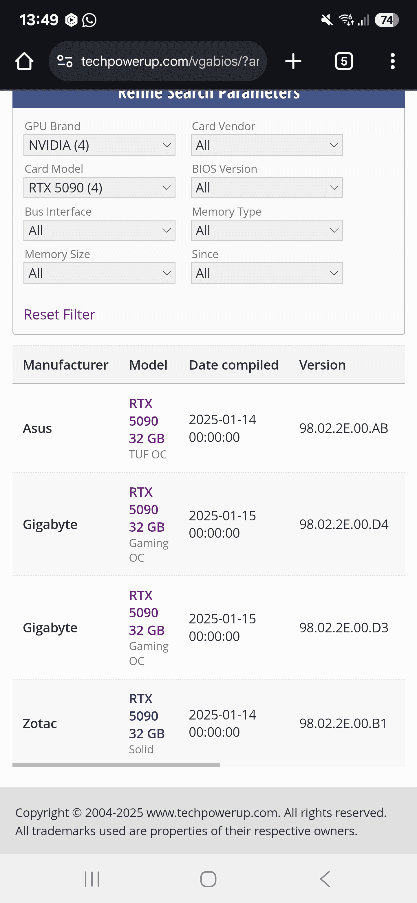
Task: Open the tab switcher showing 5 tabs
Action: click(x=344, y=61)
